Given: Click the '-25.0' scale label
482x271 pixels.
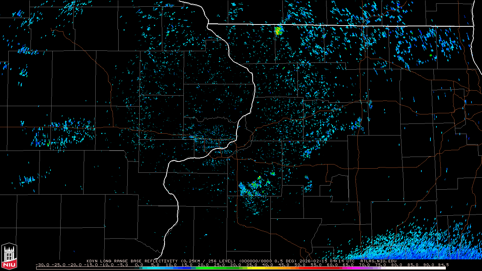Looking at the screenshot, I should pos(59,265).
